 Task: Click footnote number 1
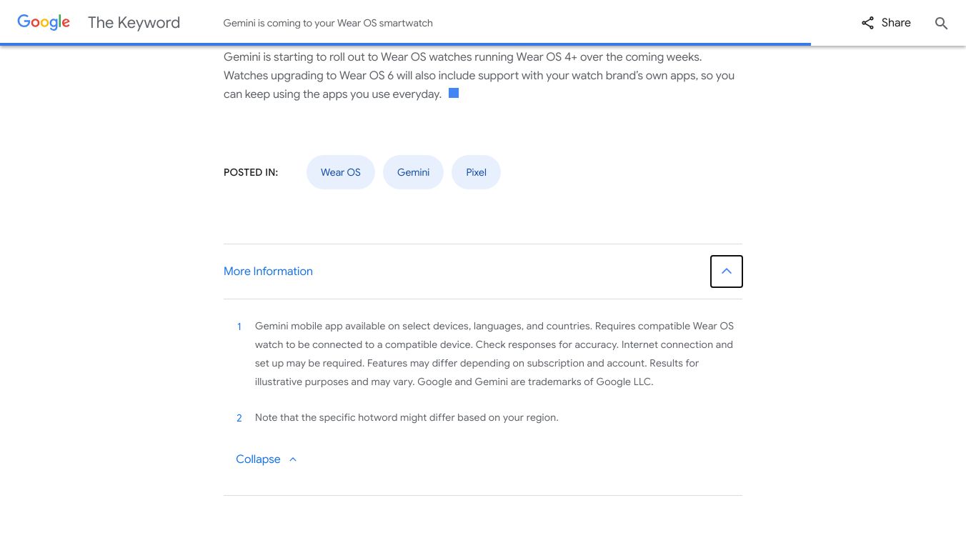tap(239, 327)
